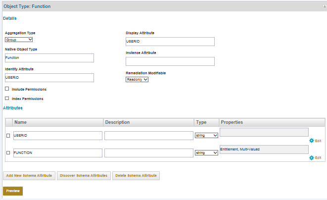The height and width of the screenshot is (200, 327).
Task: Click the gear Edit icon for USERID
Action: click(x=312, y=141)
